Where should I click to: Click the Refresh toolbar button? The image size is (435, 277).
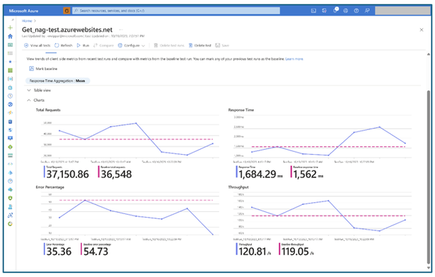[63, 45]
